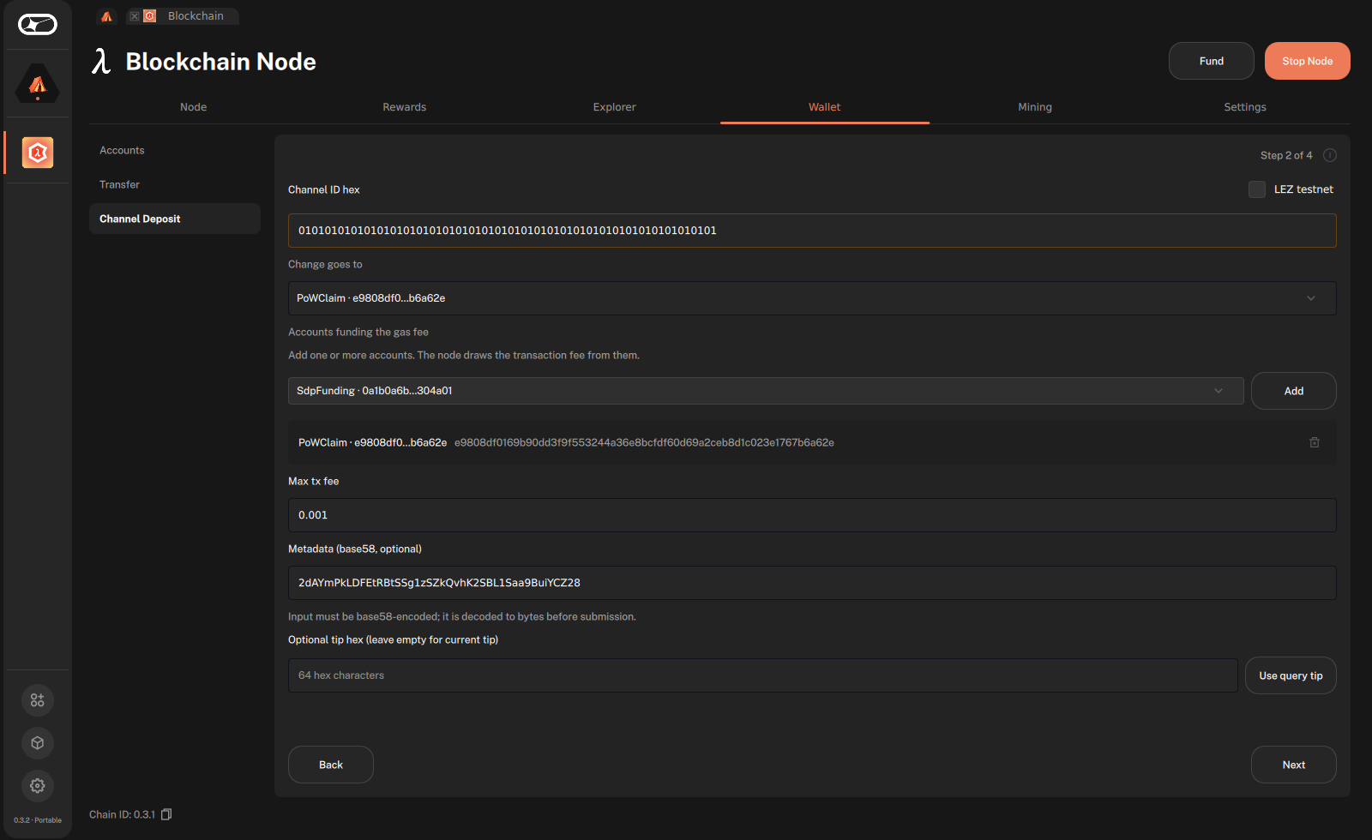Close the Blockchain tab with the X

[135, 16]
